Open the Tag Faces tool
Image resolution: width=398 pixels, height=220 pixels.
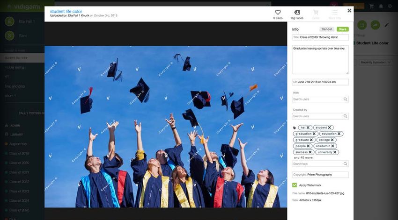coord(296,13)
